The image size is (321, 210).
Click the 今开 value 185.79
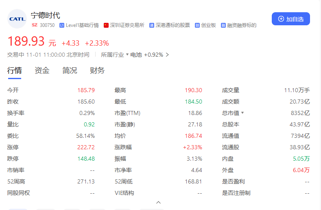[x=86, y=90]
